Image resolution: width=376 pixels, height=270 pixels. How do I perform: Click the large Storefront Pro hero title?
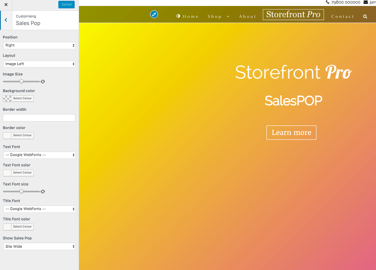coord(293,72)
